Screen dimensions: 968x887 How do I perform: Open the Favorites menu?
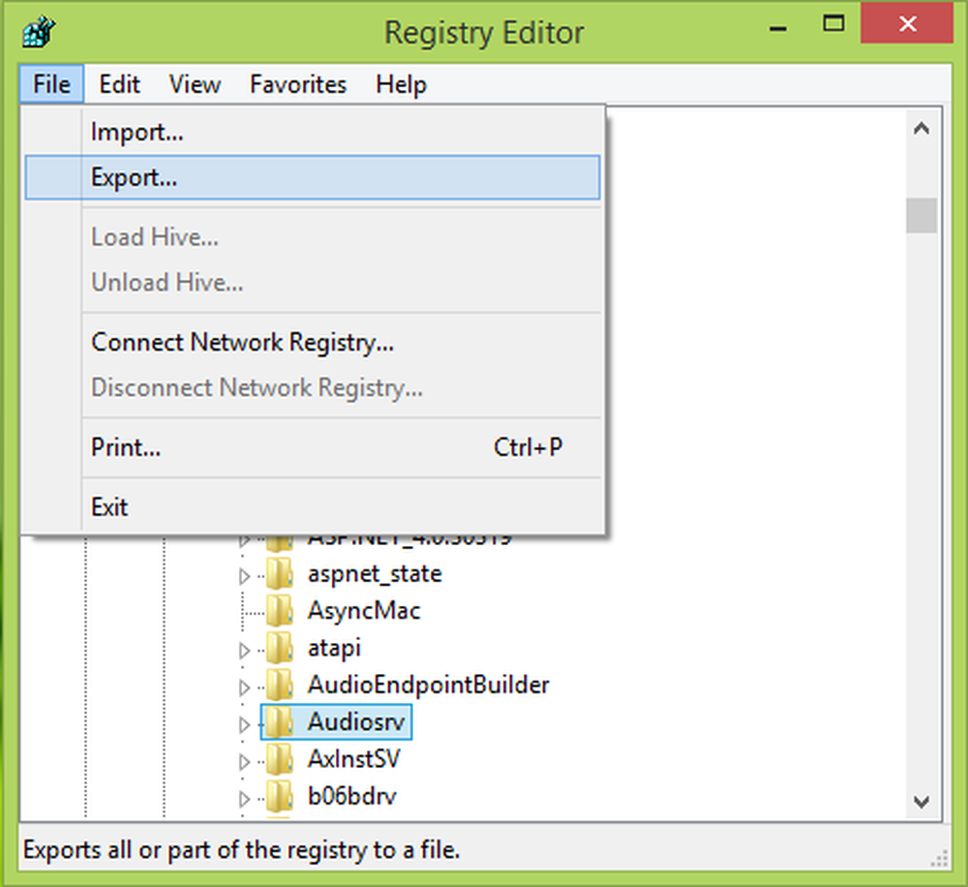tap(297, 84)
